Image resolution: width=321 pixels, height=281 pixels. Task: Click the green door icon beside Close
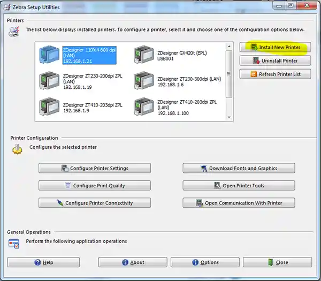tap(271, 262)
